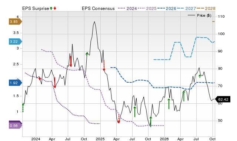
Task: Click the EPS Surprise legend title
Action: click(x=36, y=8)
